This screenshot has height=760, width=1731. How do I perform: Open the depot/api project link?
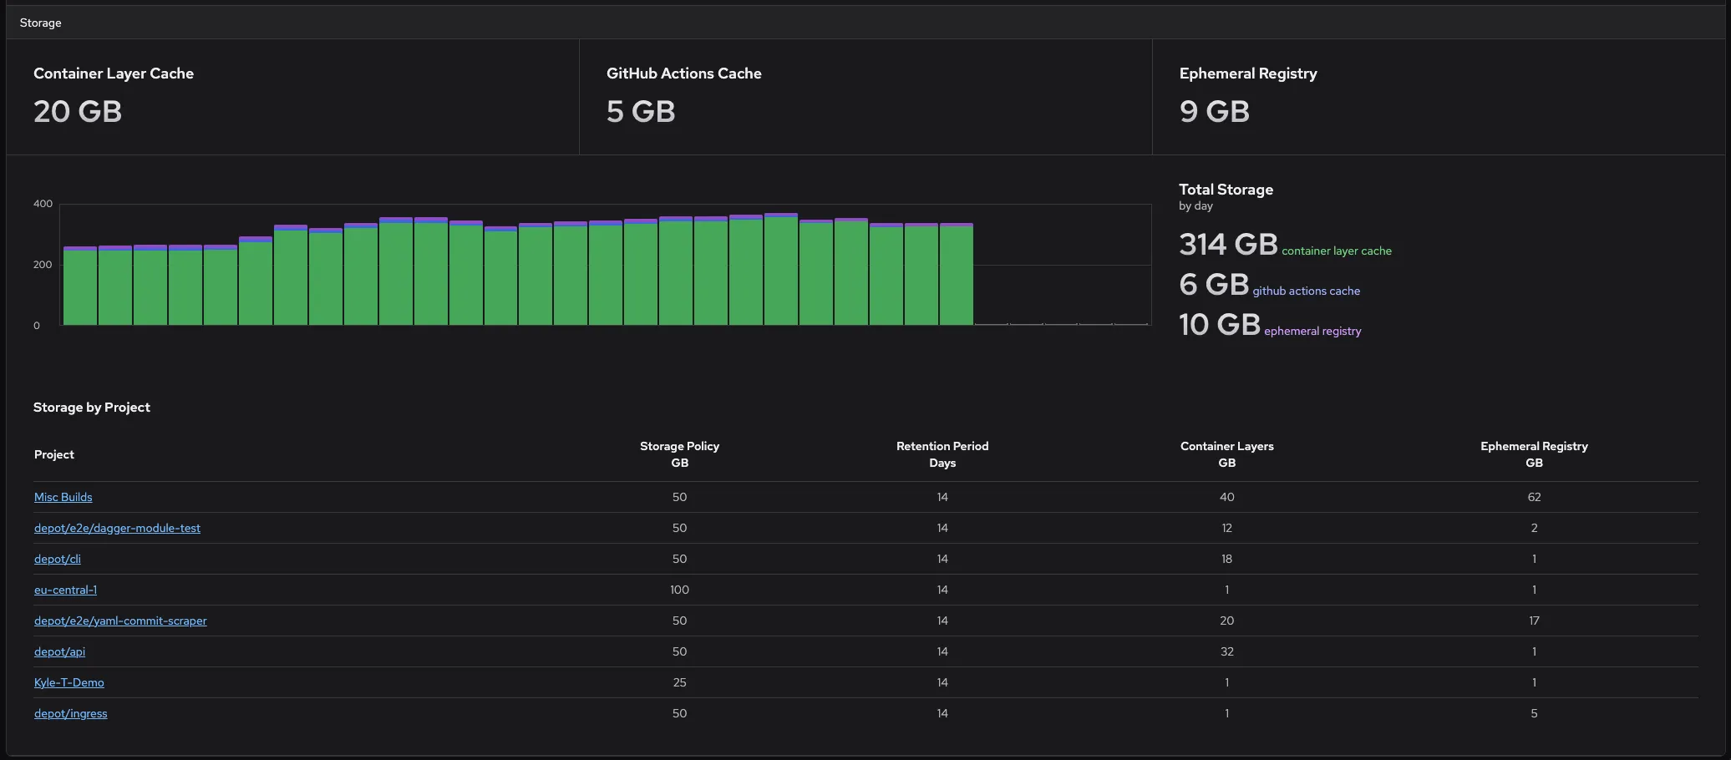click(x=59, y=651)
